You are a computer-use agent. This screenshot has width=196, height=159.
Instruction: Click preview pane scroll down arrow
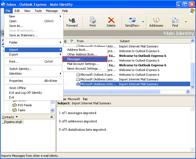point(192,149)
